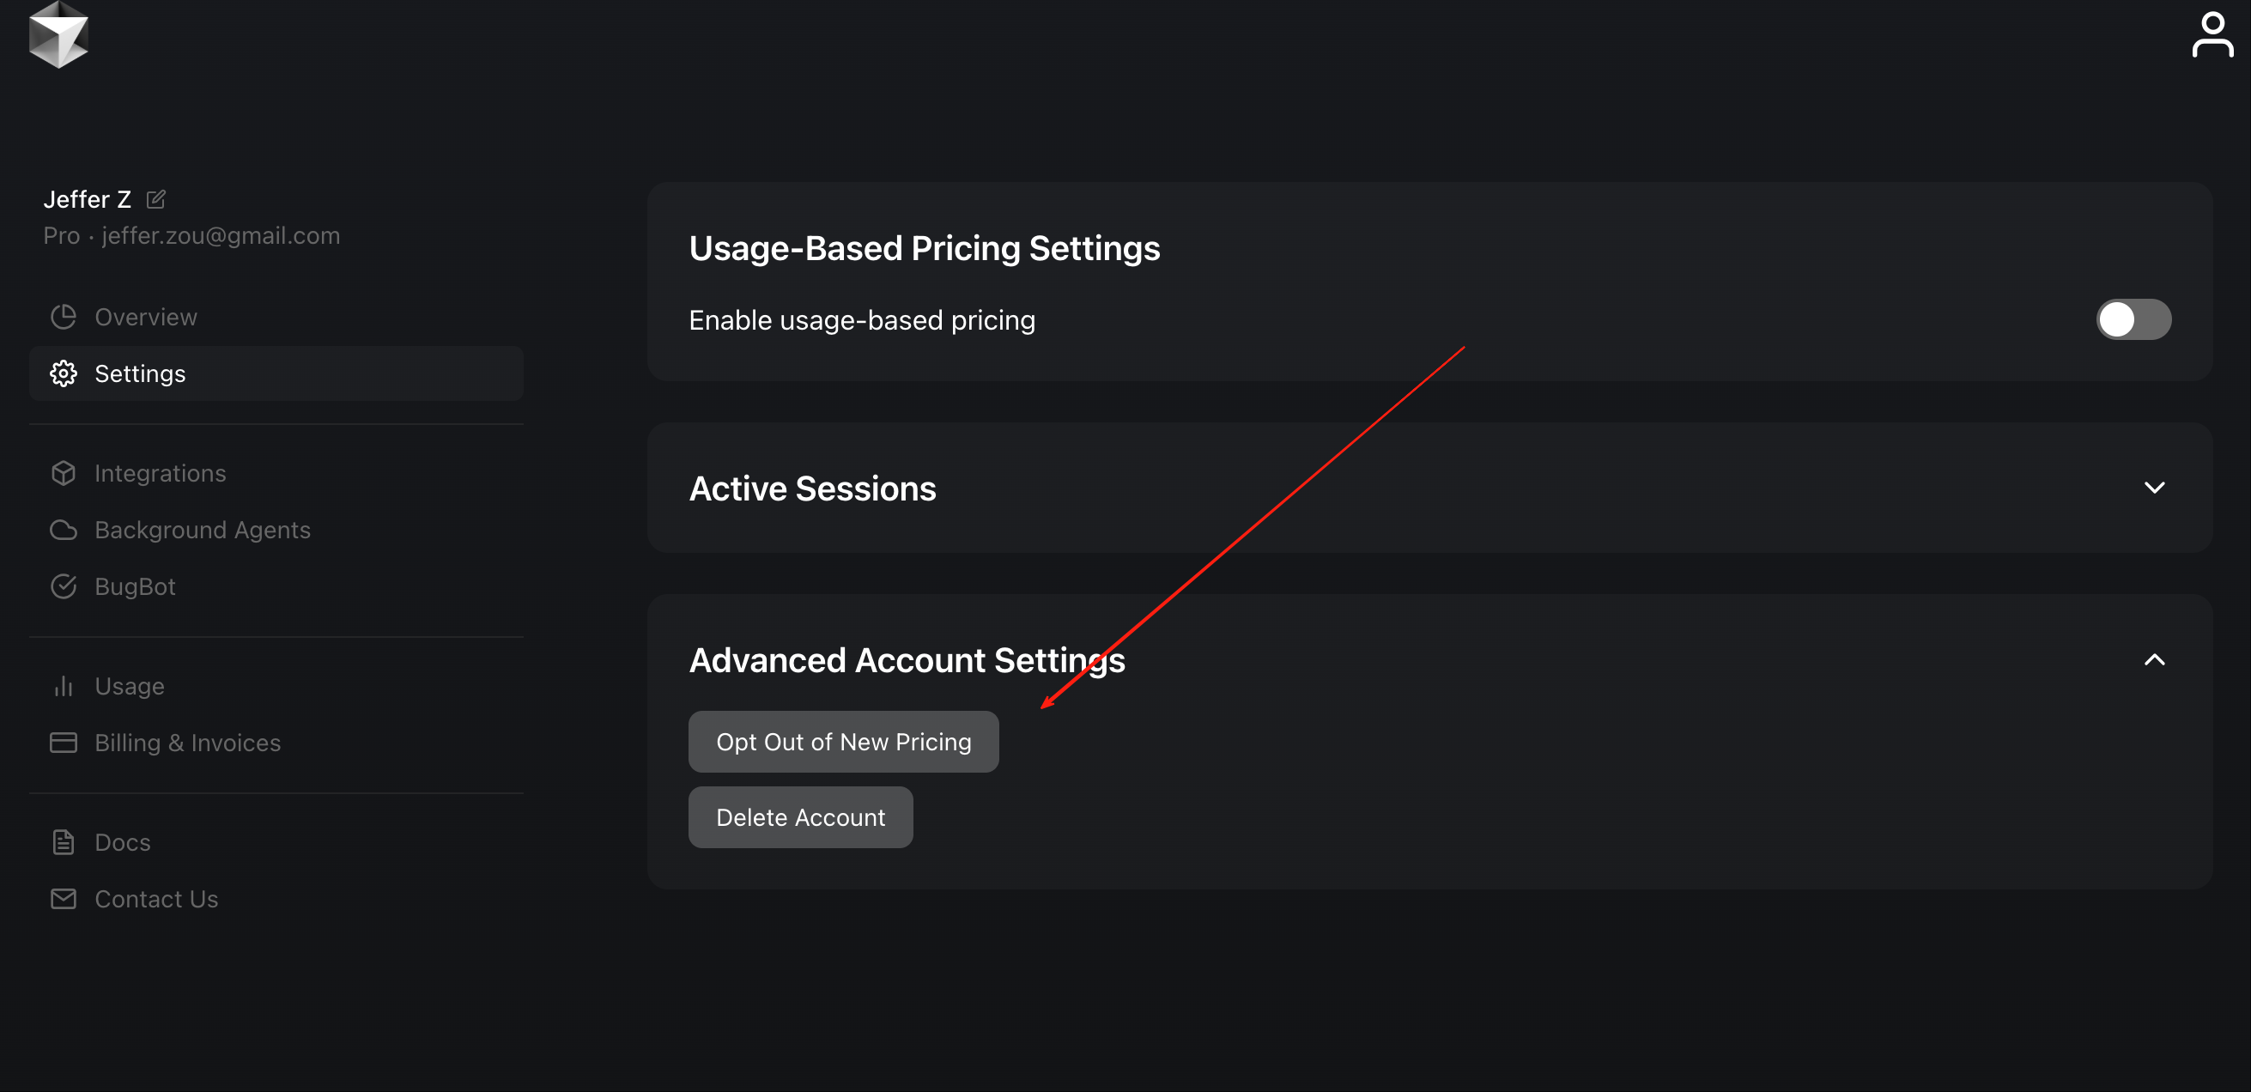
Task: Enable usage-based pricing toggle
Action: (x=2133, y=319)
